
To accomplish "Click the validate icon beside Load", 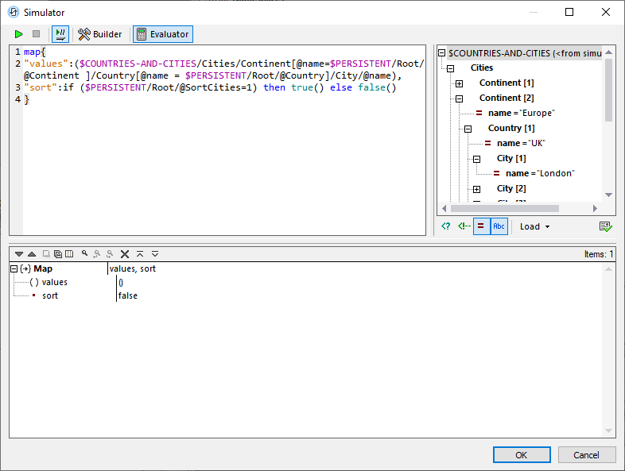I will (x=606, y=226).
